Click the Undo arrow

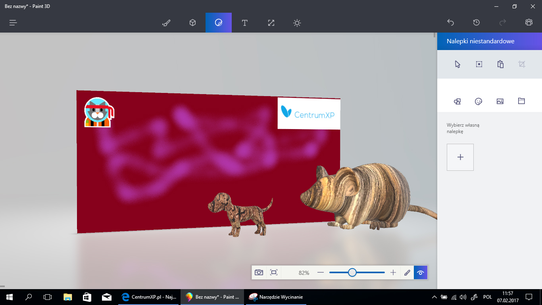(x=450, y=23)
